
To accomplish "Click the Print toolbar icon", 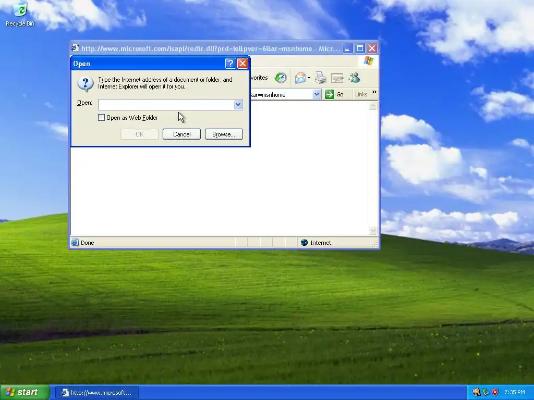I will point(320,78).
